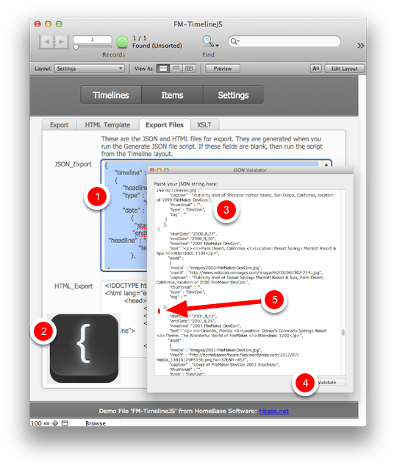Zoom the JSON Validator window

pos(166,170)
